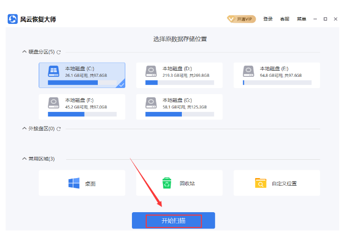Select the 本地磁盘 (F:) drive icon
Image resolution: width=352 pixels, height=231 pixels.
pos(53,103)
